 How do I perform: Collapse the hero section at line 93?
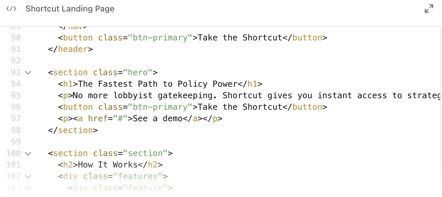coord(28,73)
